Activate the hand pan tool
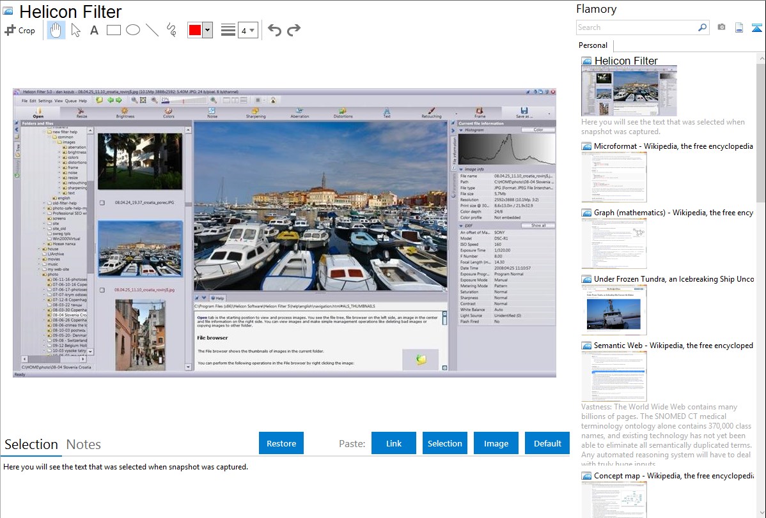The image size is (766, 518). coord(56,30)
